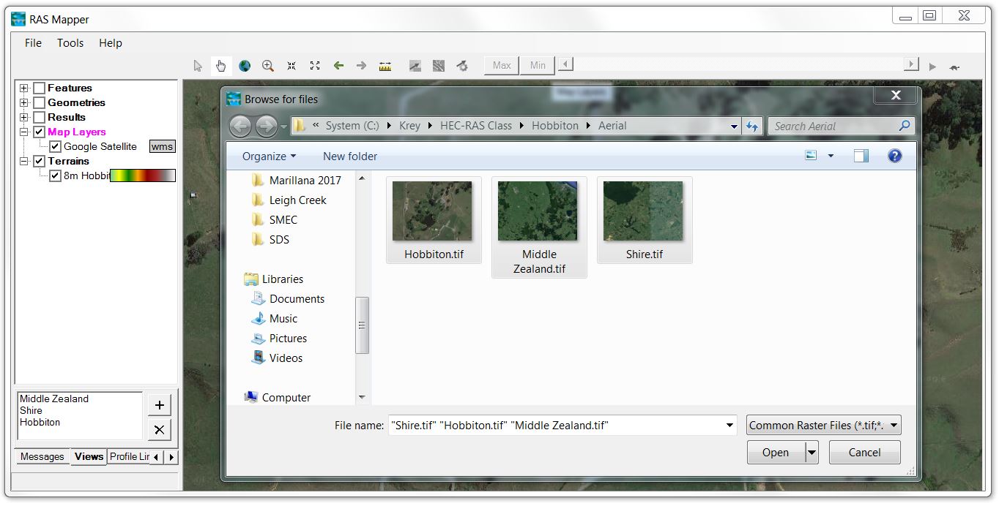Toggle the Features layer checkbox
Viewport: 999px width, 506px height.
pyautogui.click(x=40, y=88)
